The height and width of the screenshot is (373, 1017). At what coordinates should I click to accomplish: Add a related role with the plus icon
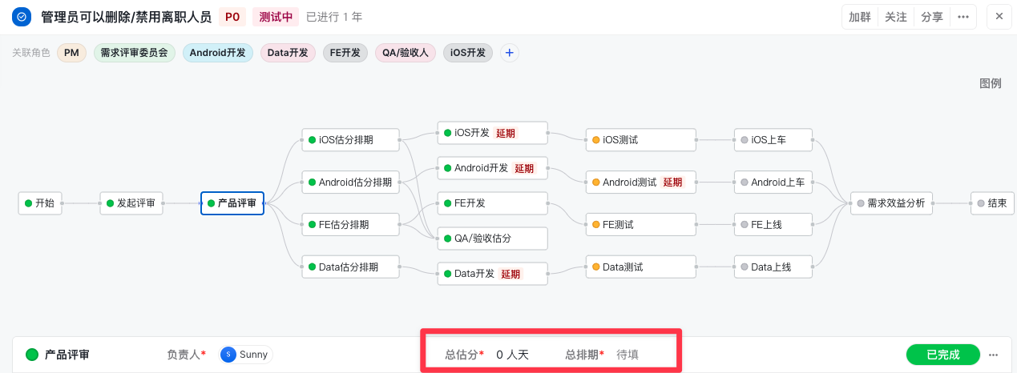point(510,53)
